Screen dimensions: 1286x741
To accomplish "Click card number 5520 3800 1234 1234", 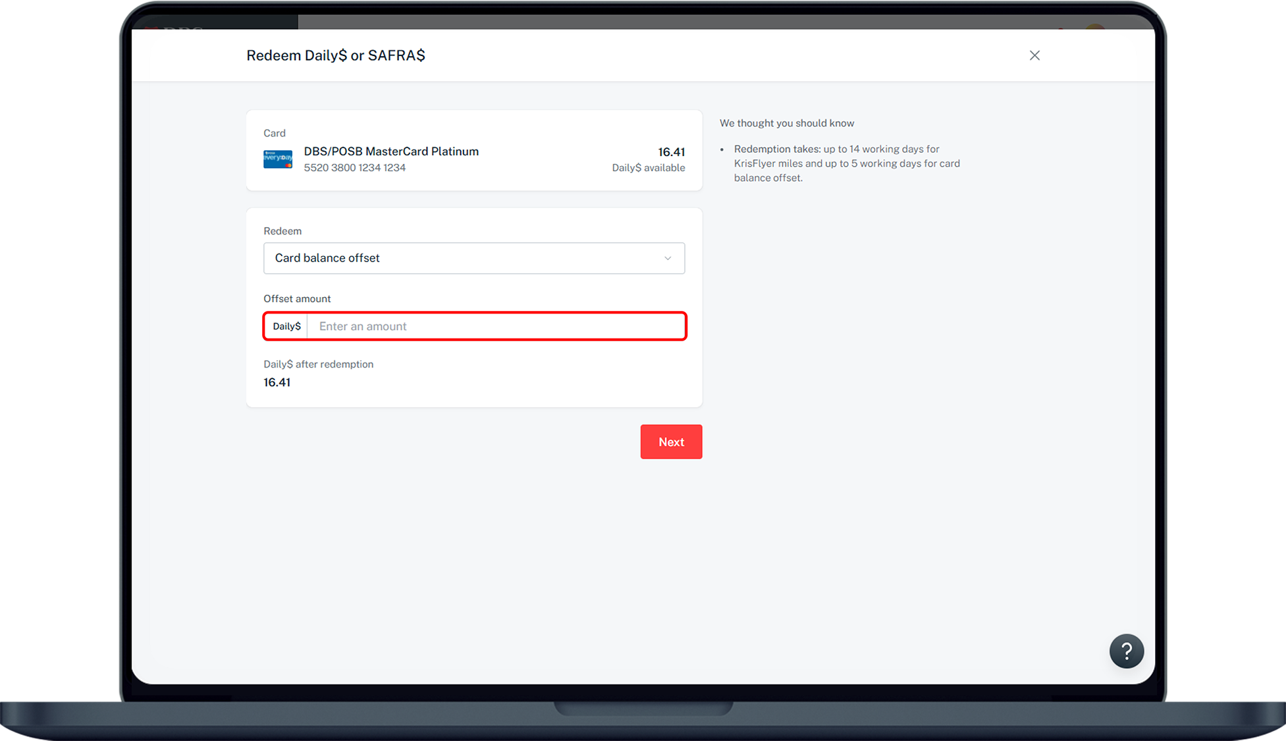I will (x=354, y=168).
